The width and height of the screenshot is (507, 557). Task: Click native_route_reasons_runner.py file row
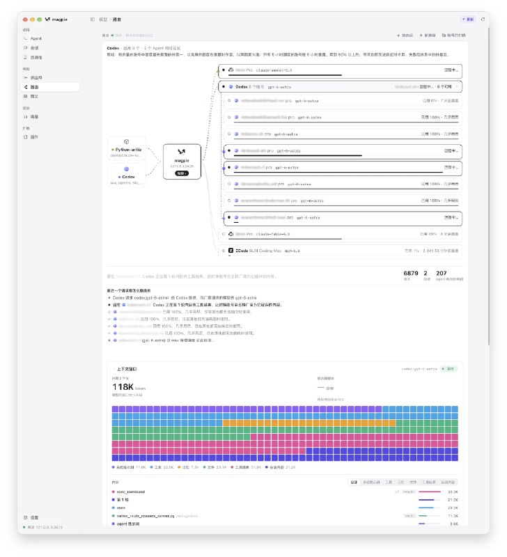pyautogui.click(x=285, y=516)
